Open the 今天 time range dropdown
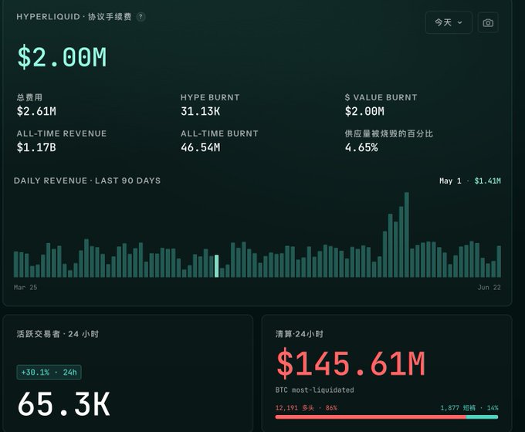This screenshot has height=432, width=525. pos(449,22)
